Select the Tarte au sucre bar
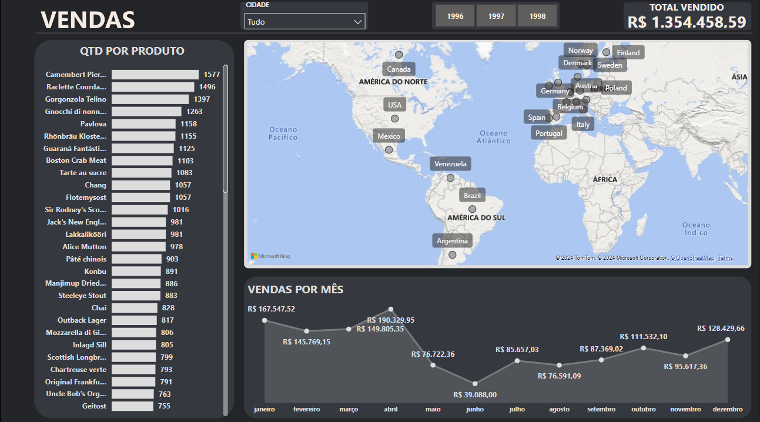Screen dimensions: 760x422 [142, 173]
